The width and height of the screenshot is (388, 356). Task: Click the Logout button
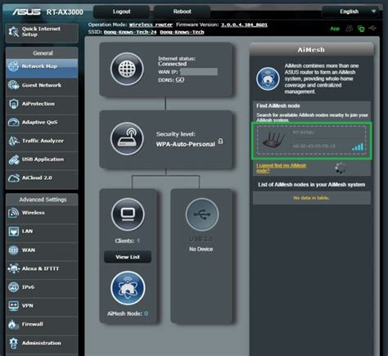pos(121,11)
